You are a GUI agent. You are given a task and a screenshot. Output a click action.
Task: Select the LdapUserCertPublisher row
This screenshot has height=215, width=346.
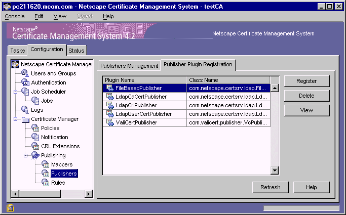186,114
